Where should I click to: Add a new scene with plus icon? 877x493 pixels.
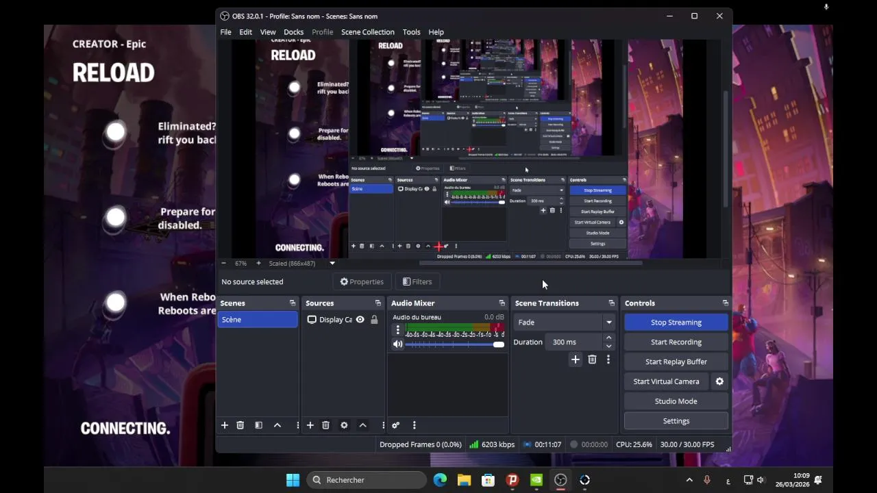point(224,425)
